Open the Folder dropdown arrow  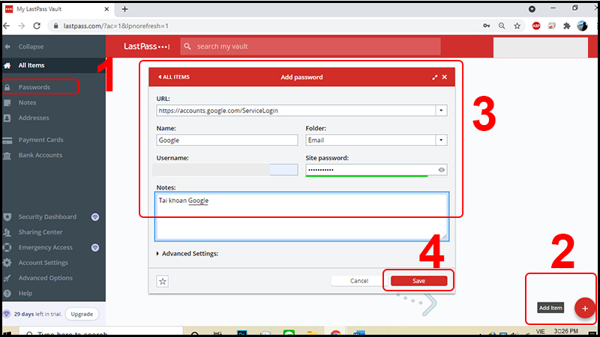(441, 140)
